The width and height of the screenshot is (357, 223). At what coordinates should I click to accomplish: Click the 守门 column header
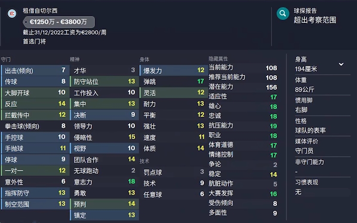pyautogui.click(x=6, y=59)
